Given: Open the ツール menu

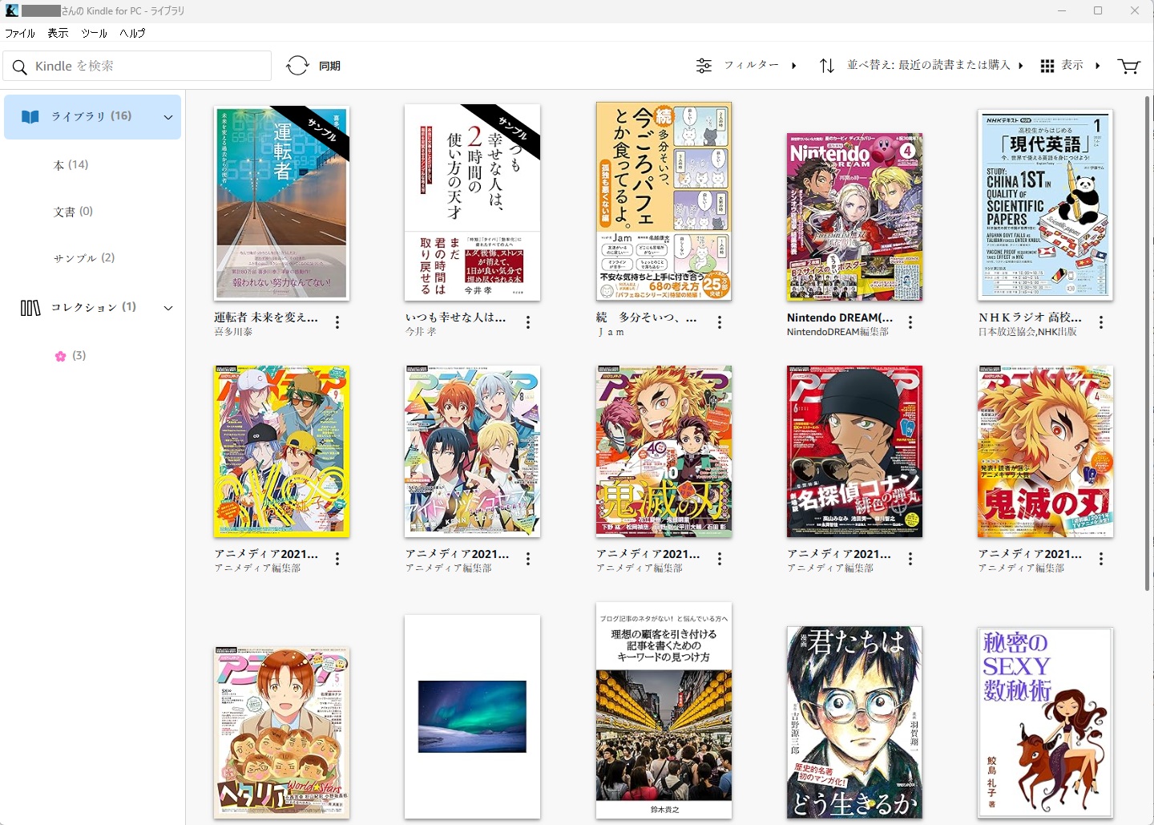Looking at the screenshot, I should [94, 33].
